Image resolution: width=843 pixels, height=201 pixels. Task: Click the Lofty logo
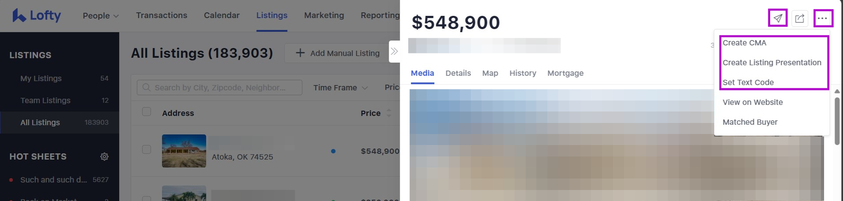[37, 15]
